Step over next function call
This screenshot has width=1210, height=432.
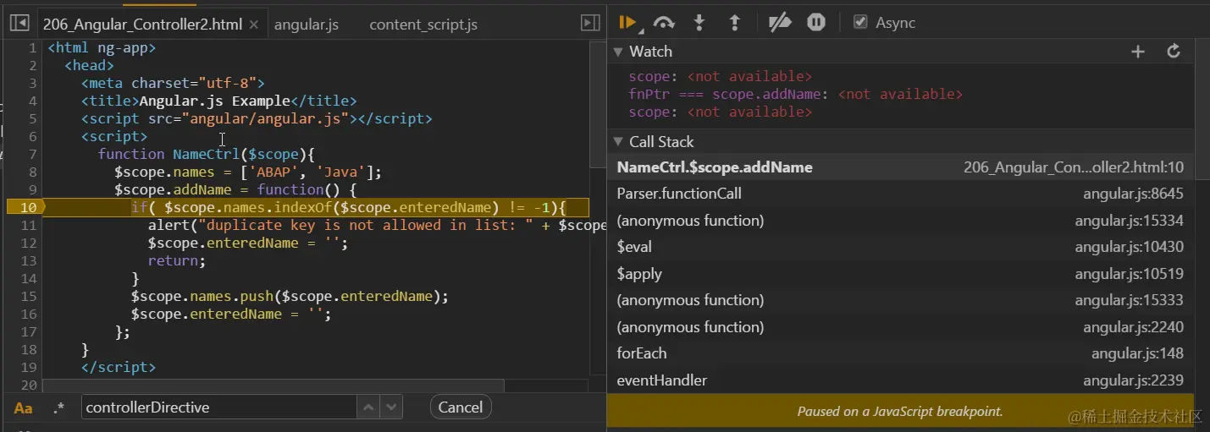pyautogui.click(x=664, y=23)
